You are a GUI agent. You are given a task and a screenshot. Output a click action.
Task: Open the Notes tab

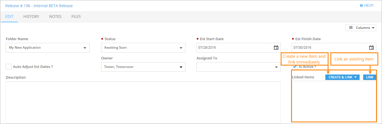point(55,16)
